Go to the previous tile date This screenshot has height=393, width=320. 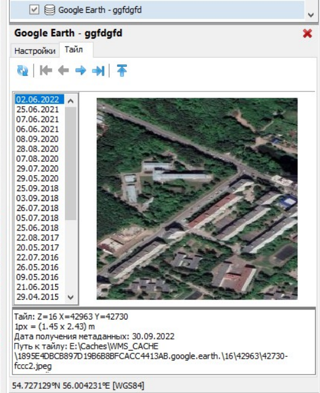point(63,71)
